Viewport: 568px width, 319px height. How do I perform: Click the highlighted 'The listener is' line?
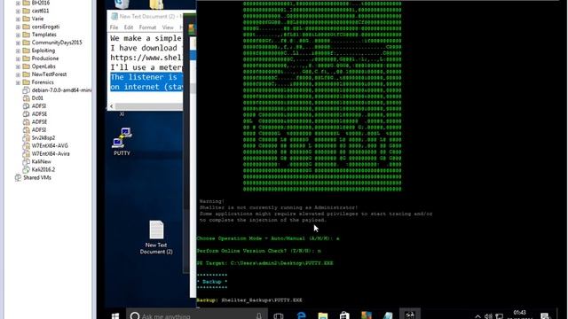[146, 77]
